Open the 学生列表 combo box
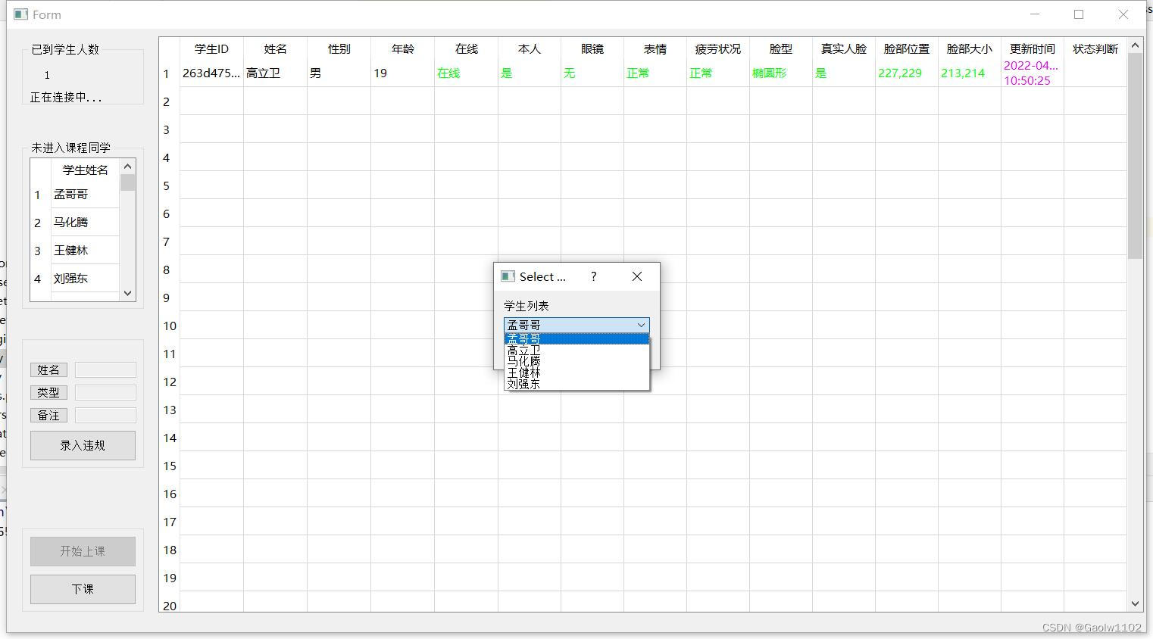The image size is (1153, 639). (576, 325)
